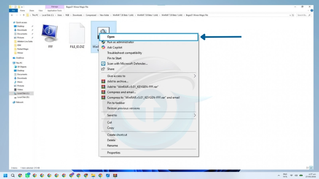Click Compressed in the address breadcrumb
The width and height of the screenshot is (319, 179).
pyautogui.click(x=91, y=15)
